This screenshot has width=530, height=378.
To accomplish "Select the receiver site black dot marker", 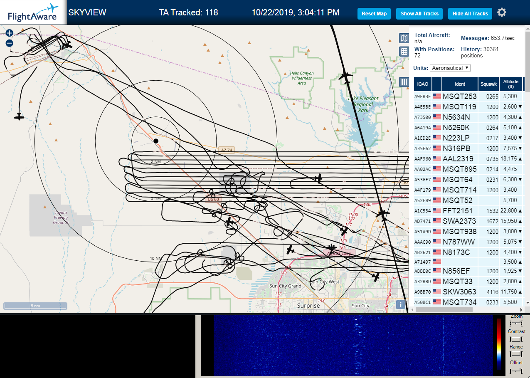I will [156, 141].
